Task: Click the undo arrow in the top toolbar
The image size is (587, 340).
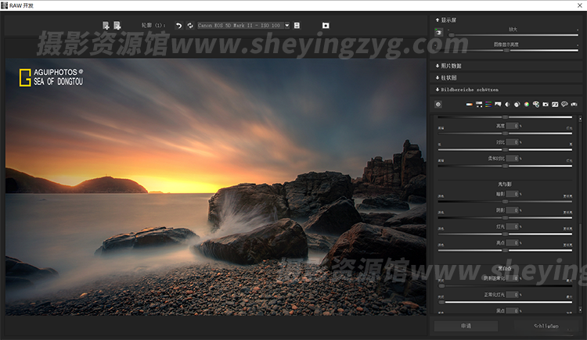Action: pyautogui.click(x=178, y=26)
